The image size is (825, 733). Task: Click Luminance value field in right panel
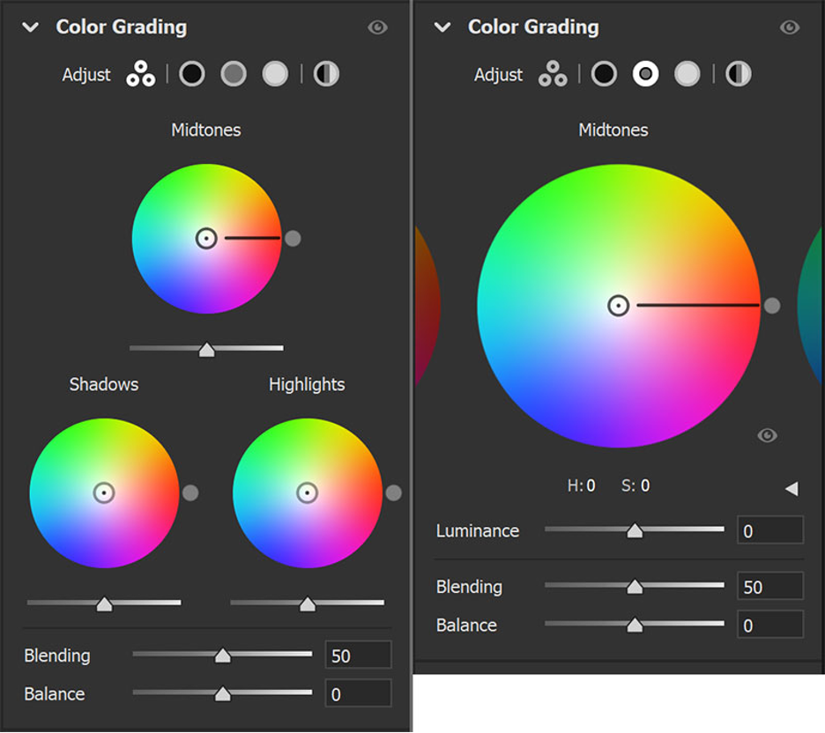770,530
